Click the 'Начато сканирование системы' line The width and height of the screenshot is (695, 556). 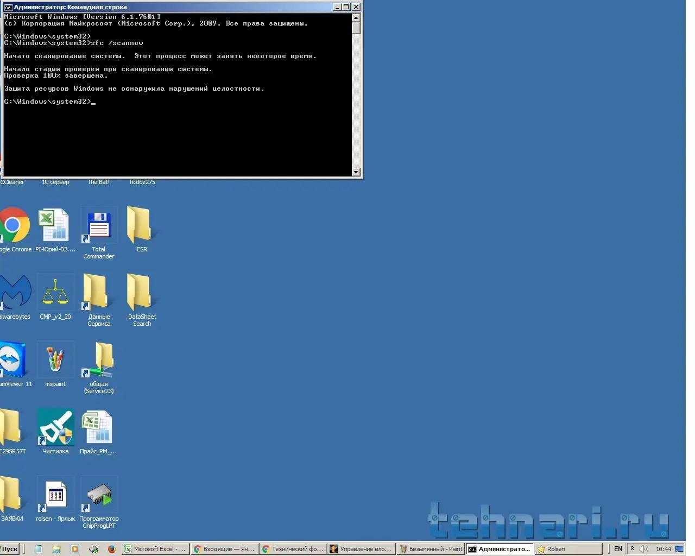point(160,56)
